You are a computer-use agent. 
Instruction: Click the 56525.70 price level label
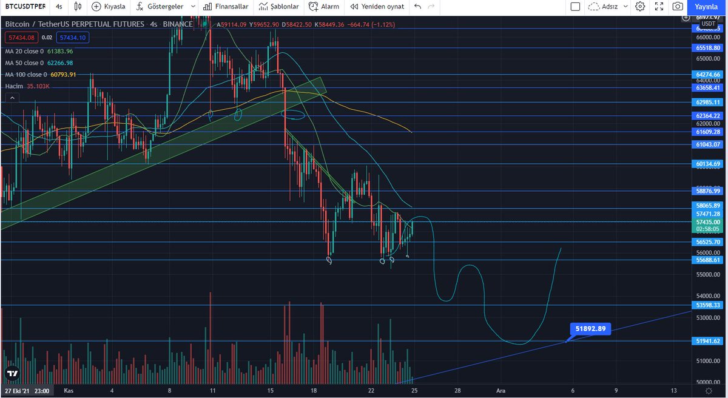point(709,242)
